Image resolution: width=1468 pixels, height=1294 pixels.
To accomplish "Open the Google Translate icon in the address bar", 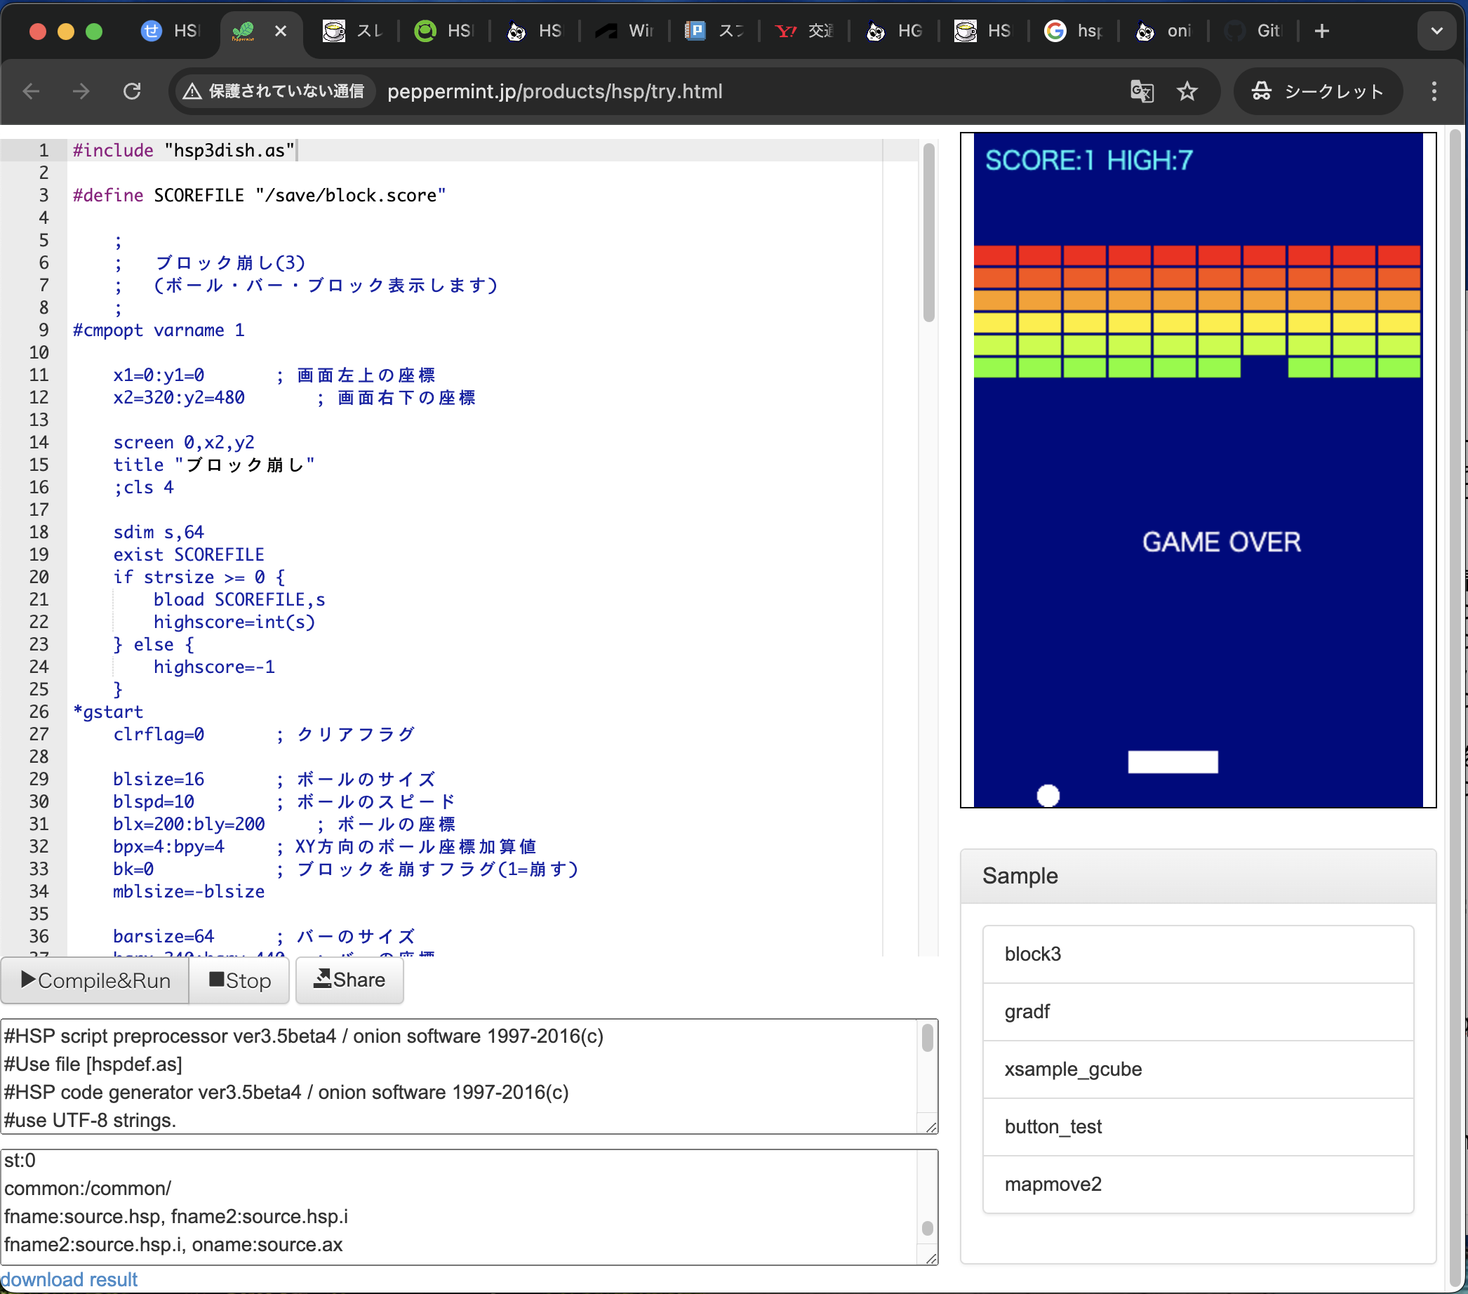I will click(x=1141, y=91).
